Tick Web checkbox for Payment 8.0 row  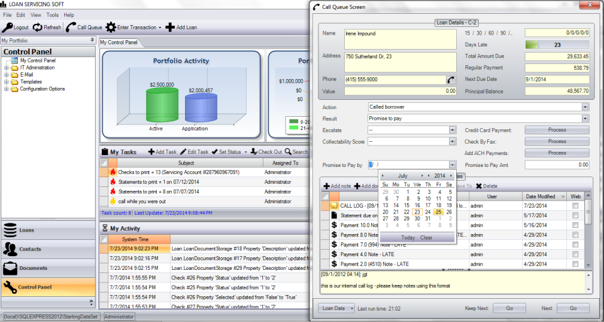point(575,235)
